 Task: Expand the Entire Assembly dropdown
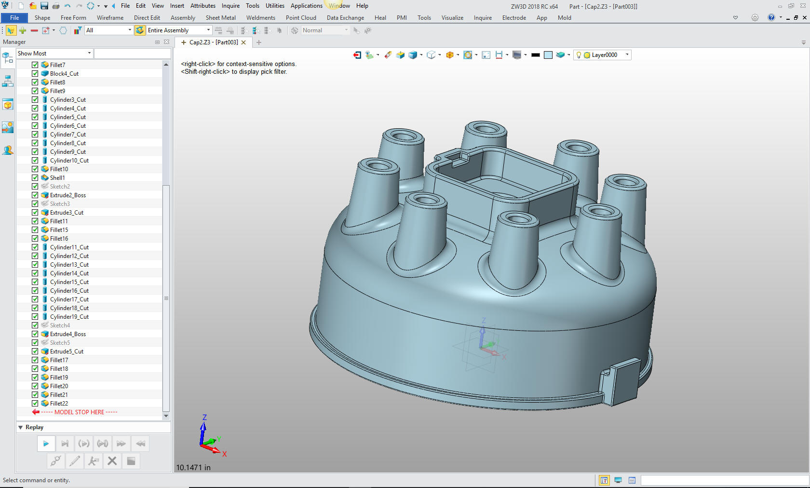[179, 30]
